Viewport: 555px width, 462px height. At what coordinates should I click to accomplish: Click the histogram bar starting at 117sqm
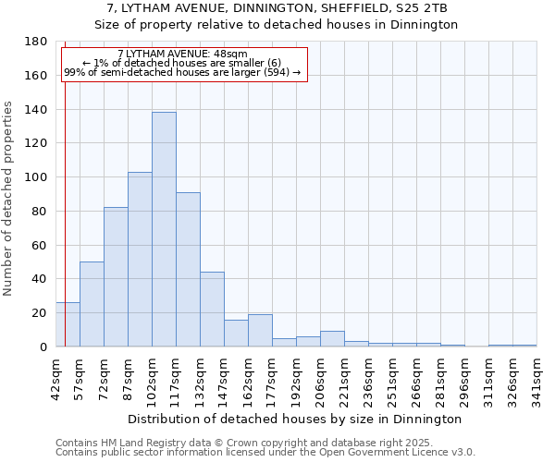click(x=188, y=269)
